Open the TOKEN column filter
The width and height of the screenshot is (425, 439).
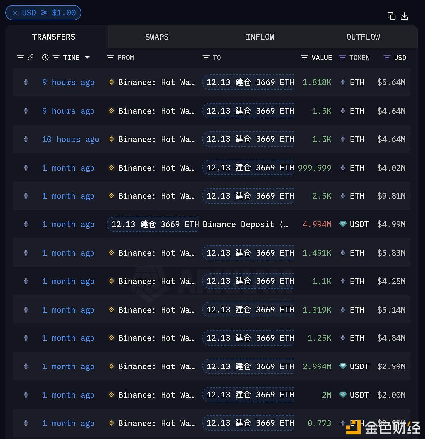342,58
